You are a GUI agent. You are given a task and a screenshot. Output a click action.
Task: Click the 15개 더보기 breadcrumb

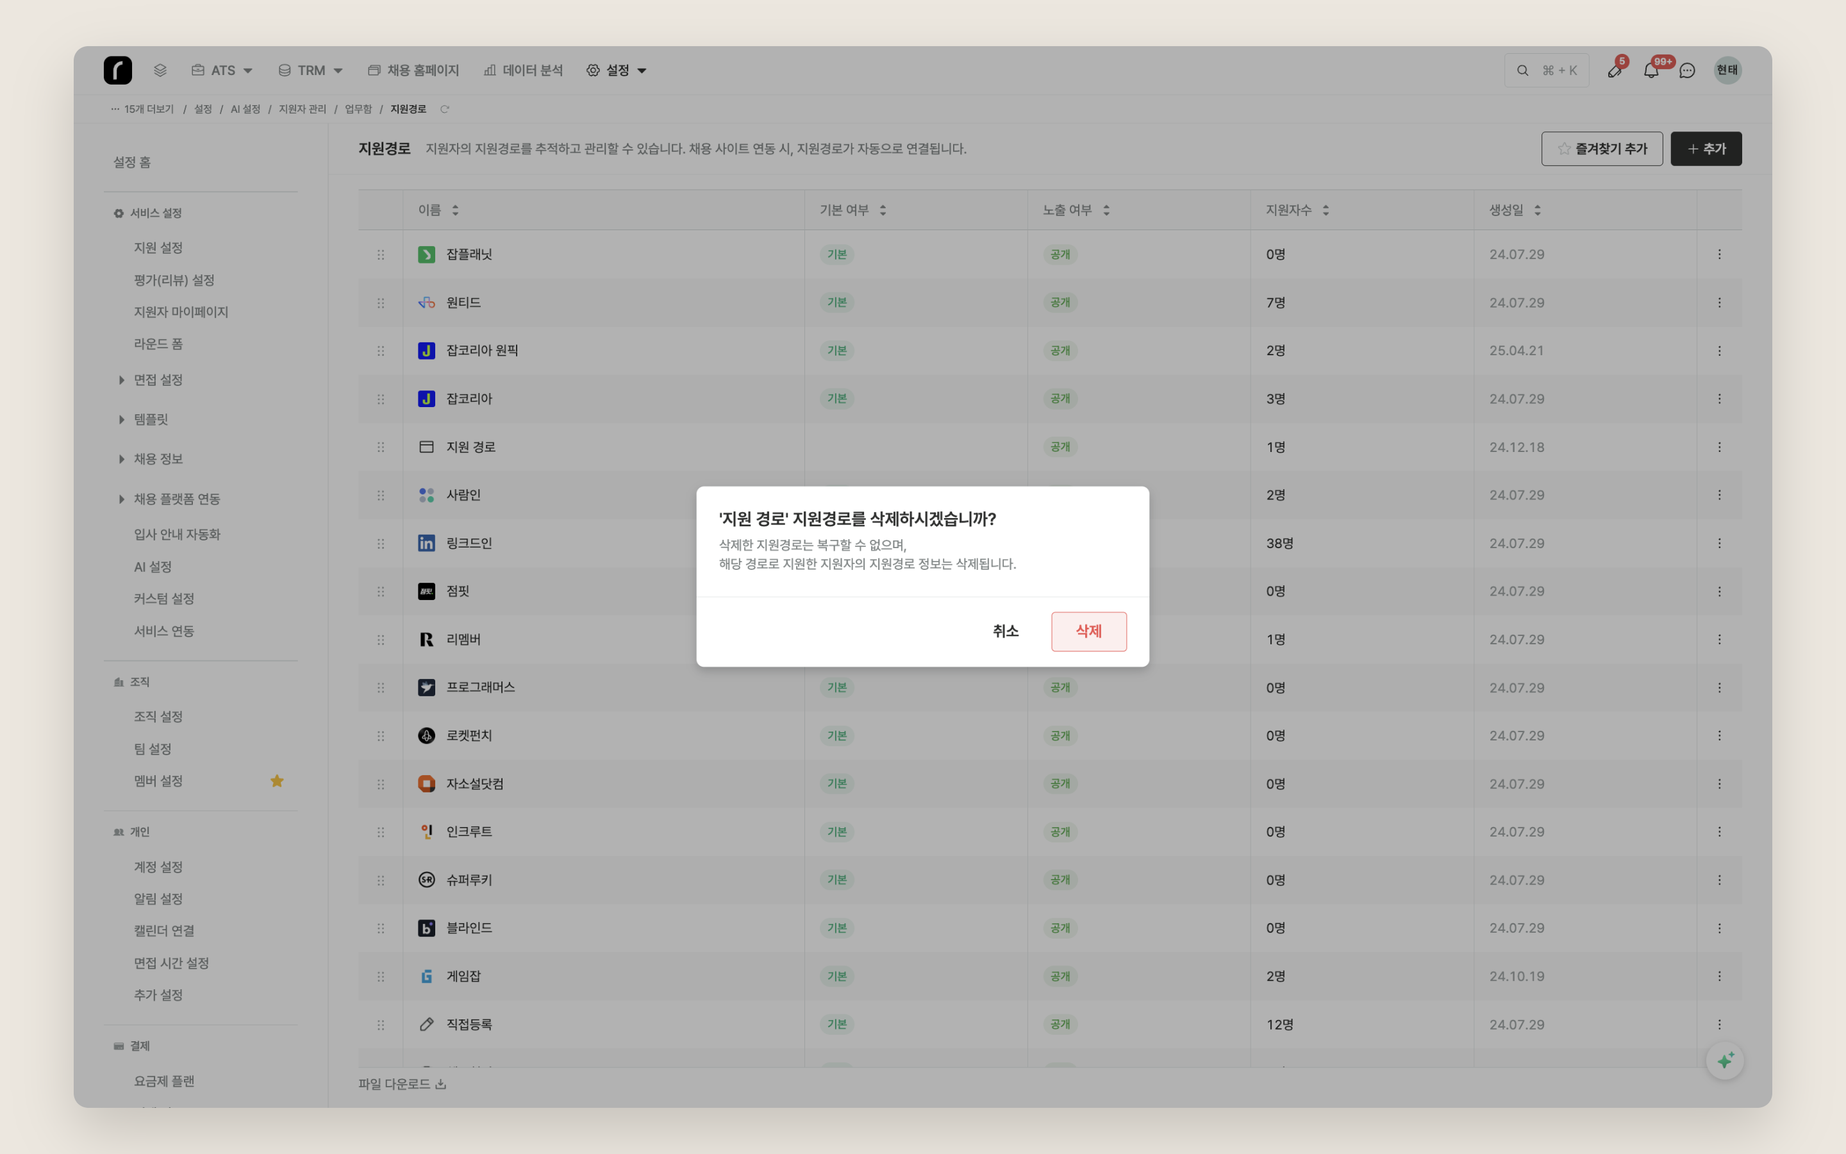(142, 109)
